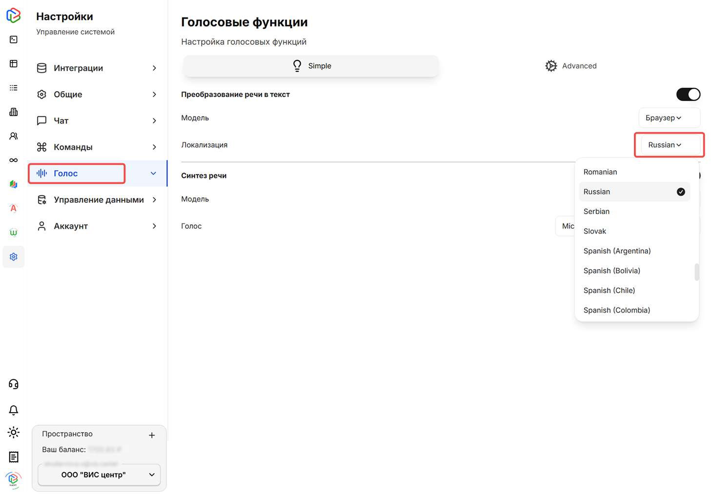Click the receipt icon in the left rail
Viewport: 714px width, 494px height.
[x=14, y=457]
